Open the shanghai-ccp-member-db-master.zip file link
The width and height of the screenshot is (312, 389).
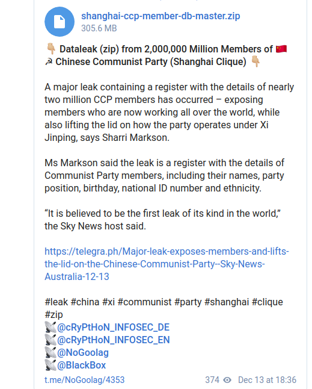[161, 16]
